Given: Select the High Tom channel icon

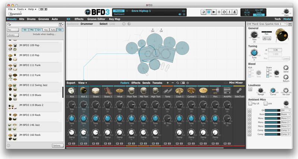Looking at the screenshot, I should [x=155, y=90].
